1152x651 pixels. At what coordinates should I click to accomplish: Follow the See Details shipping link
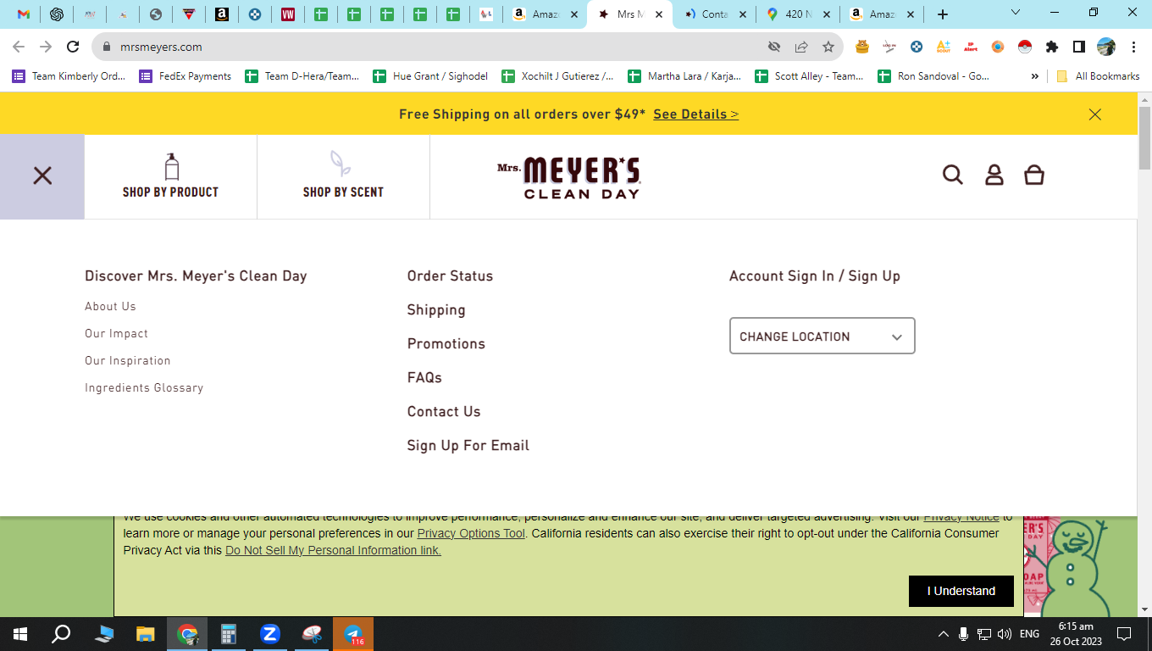coord(695,114)
